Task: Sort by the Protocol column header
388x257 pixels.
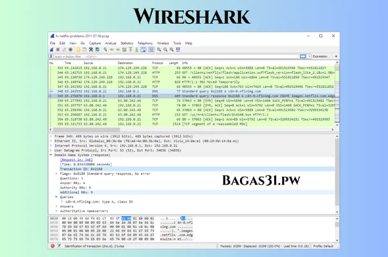Action: point(157,63)
